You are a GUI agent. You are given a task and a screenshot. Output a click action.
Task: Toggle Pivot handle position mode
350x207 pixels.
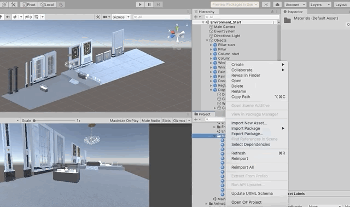pyautogui.click(x=29, y=4)
